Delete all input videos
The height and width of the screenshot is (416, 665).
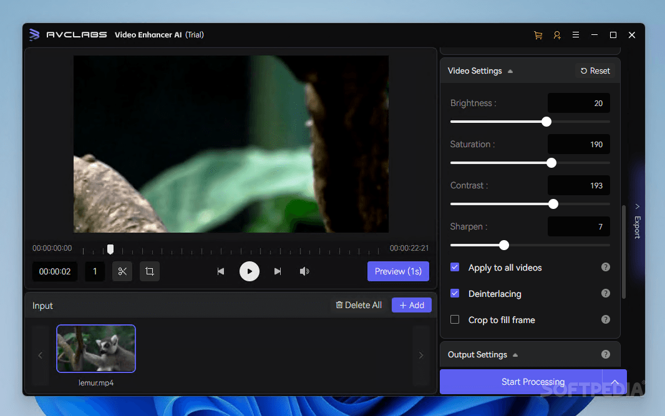pos(359,305)
